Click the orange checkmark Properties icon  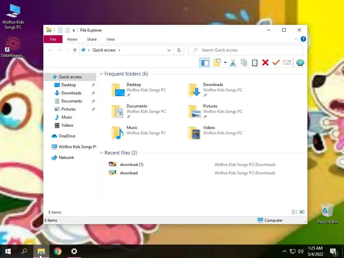click(x=276, y=63)
